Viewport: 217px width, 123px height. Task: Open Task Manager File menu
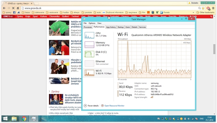pyautogui.click(x=85, y=23)
